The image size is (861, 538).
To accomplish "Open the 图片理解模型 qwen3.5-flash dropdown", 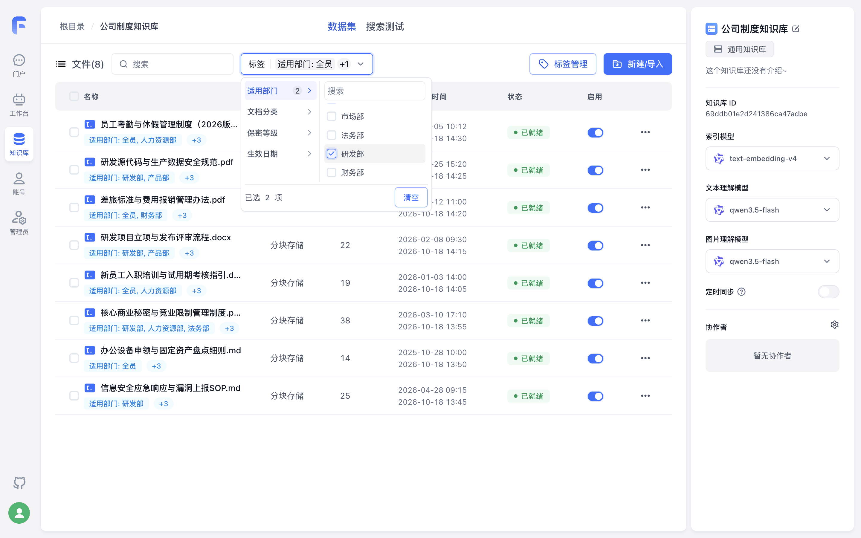I will (x=772, y=261).
